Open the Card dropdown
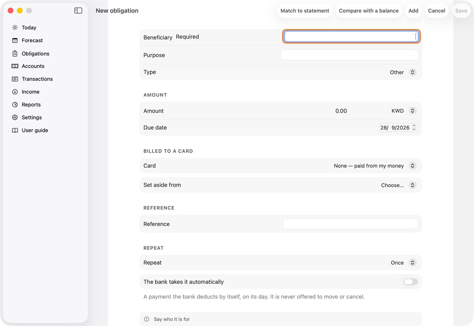This screenshot has width=474, height=326. (375, 165)
